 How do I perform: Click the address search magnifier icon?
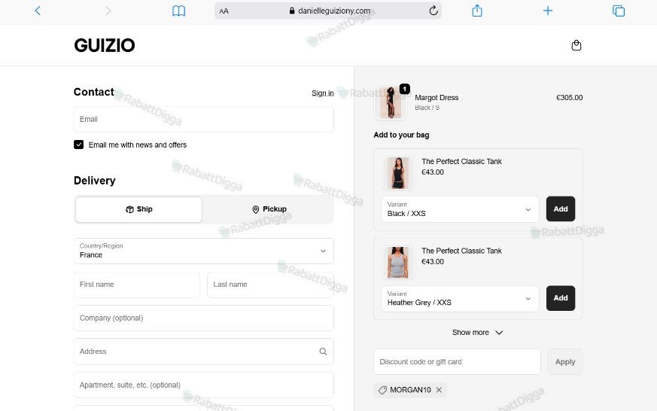(323, 352)
